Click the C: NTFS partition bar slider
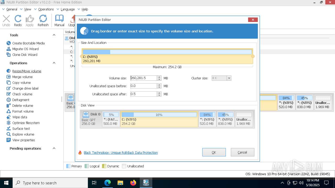 (167, 56)
